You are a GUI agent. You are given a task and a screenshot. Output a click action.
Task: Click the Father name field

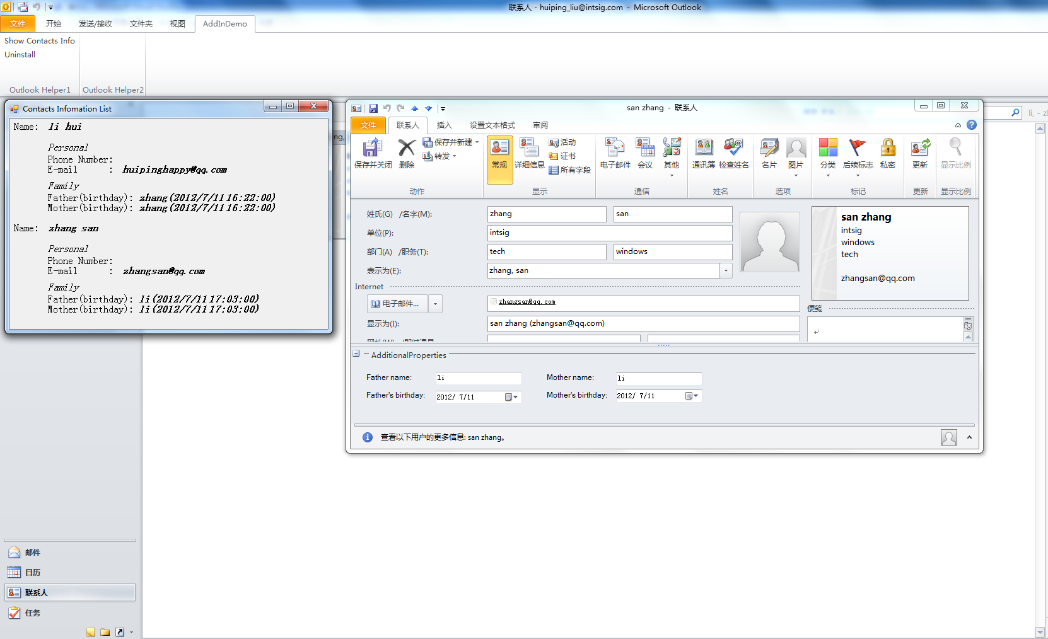click(x=479, y=378)
